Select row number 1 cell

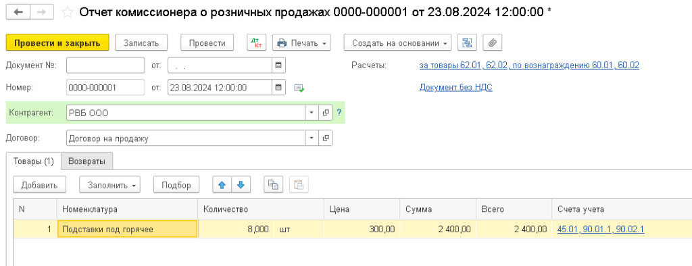(35, 229)
